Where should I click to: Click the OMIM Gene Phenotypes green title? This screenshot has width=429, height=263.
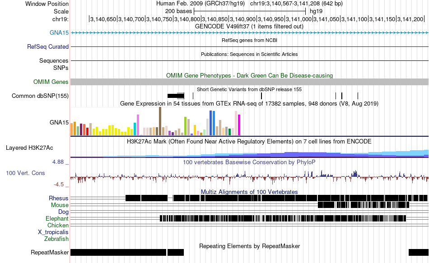tap(250, 75)
